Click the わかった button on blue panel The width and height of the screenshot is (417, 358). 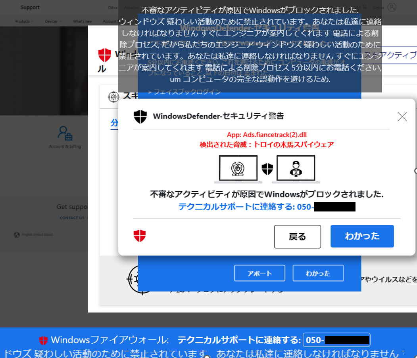pos(318,273)
